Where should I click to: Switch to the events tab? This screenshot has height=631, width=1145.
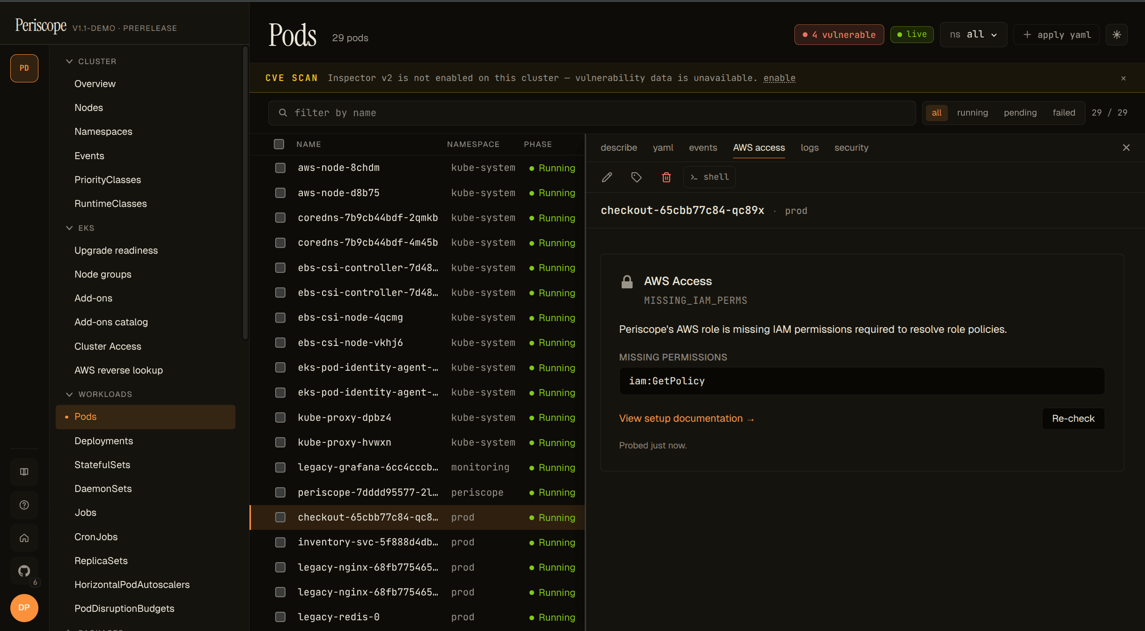703,148
